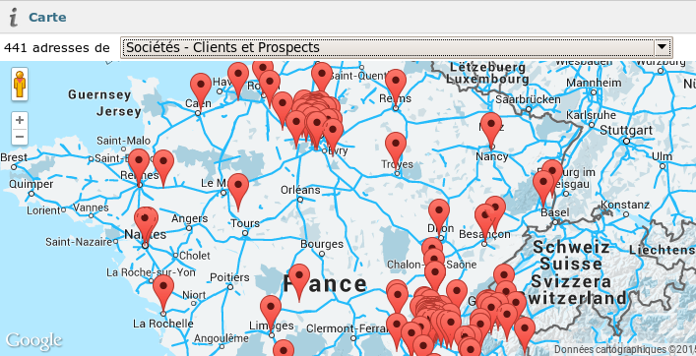Image resolution: width=696 pixels, height=356 pixels.
Task: Click the Cholet city label
Action: [x=195, y=256]
